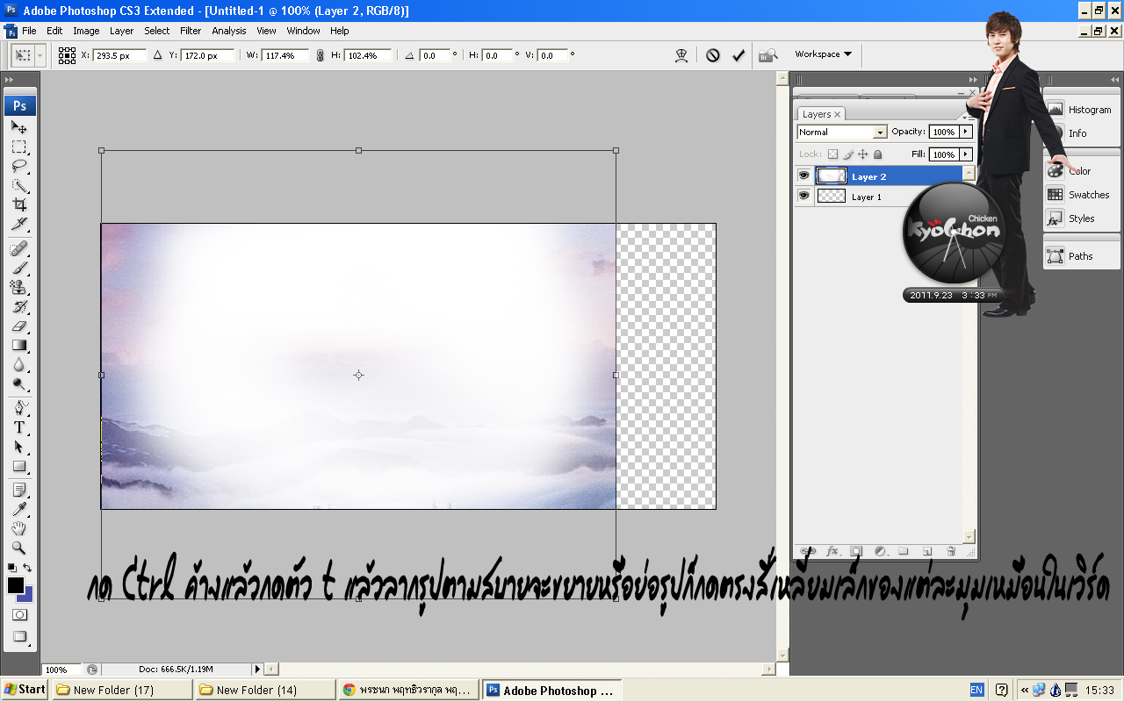This screenshot has height=702, width=1124.
Task: Select the Blur tool
Action: tap(19, 364)
